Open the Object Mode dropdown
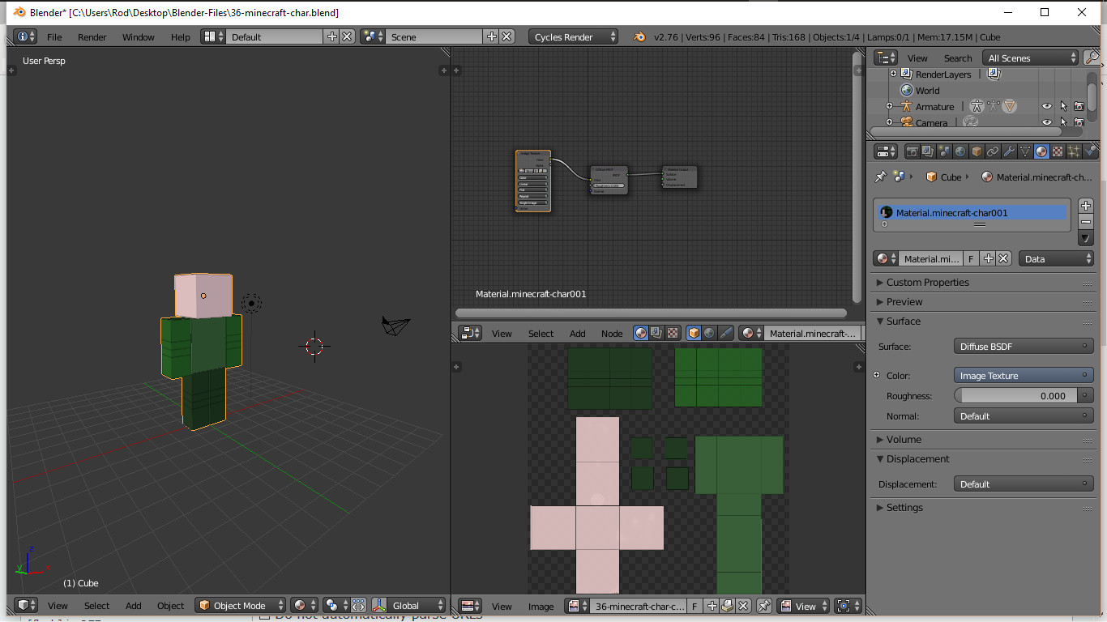 coord(241,606)
